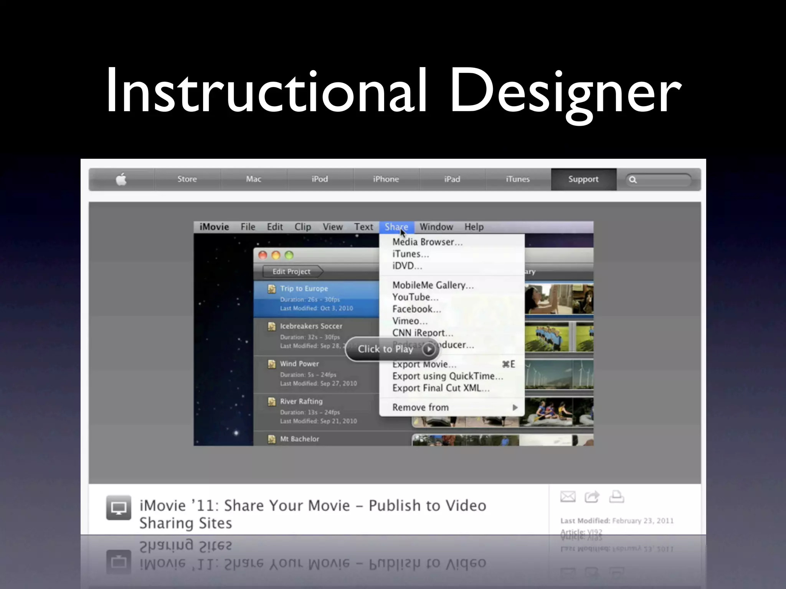Choose YouTube... from Share menu
The height and width of the screenshot is (589, 786).
pos(415,297)
